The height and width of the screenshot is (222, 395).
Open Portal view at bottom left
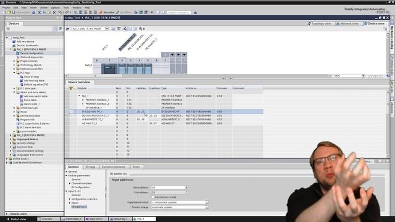coord(17,220)
